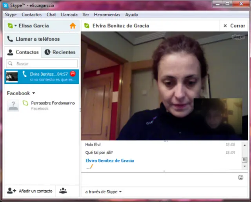The width and height of the screenshot is (251, 202).
Task: Minimize the Skype window
Action: pyautogui.click(x=217, y=4)
